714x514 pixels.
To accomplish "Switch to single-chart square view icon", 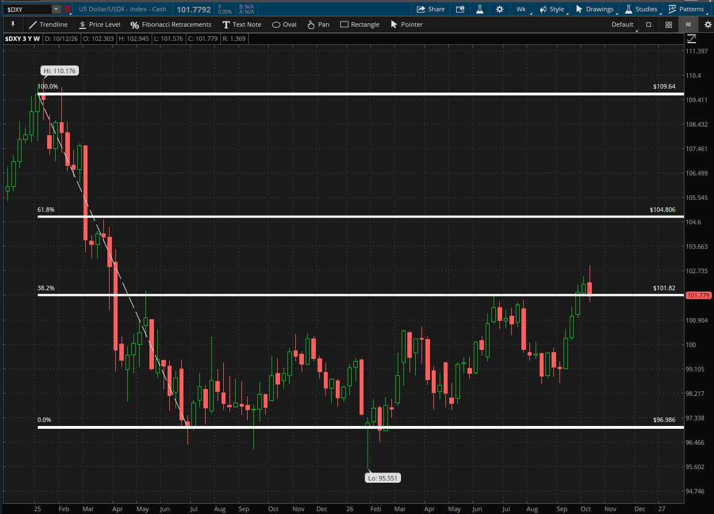I will [x=649, y=24].
